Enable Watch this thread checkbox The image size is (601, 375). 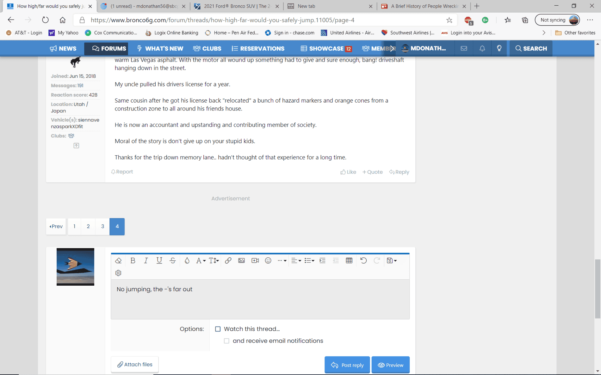point(218,329)
